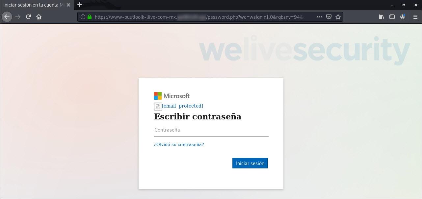The width and height of the screenshot is (422, 199).
Task: Click the URL address bar text
Action: click(199, 17)
